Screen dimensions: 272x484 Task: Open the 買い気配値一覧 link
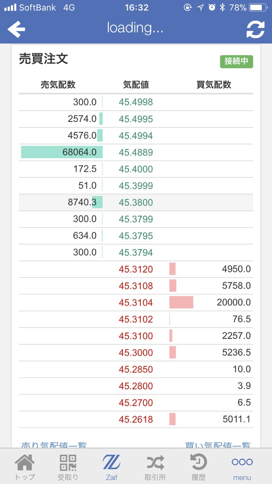[218, 445]
